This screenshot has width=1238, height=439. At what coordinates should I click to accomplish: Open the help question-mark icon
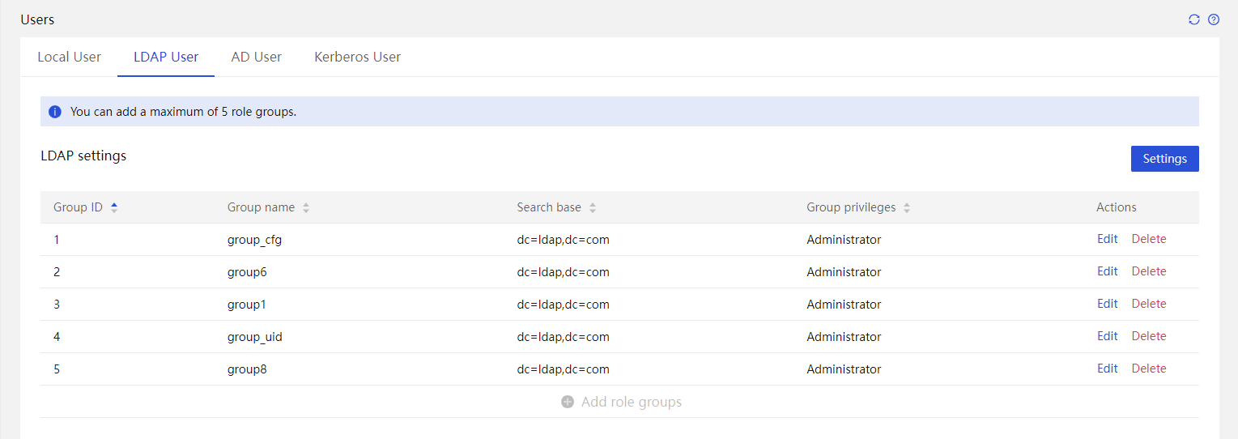[x=1213, y=19]
